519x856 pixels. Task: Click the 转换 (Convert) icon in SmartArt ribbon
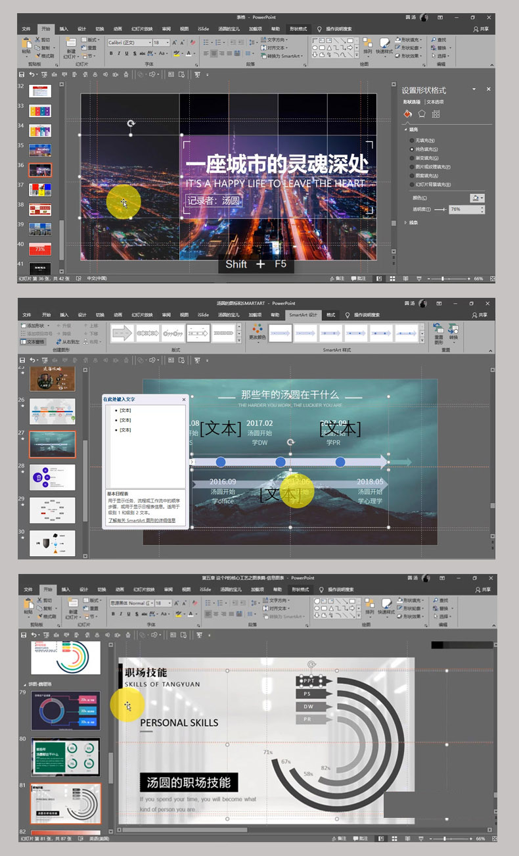(x=453, y=331)
